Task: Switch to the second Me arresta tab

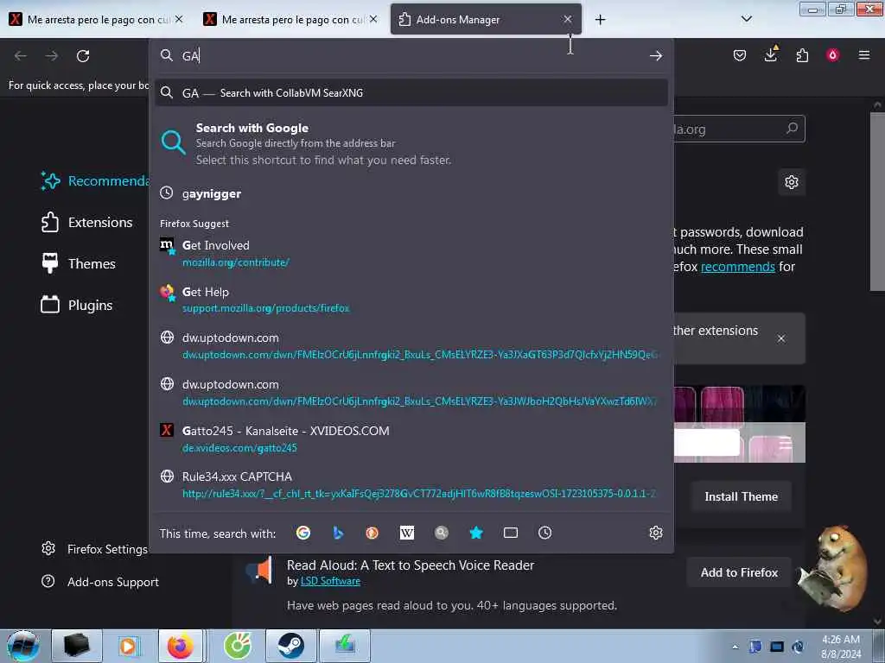Action: pyautogui.click(x=291, y=20)
